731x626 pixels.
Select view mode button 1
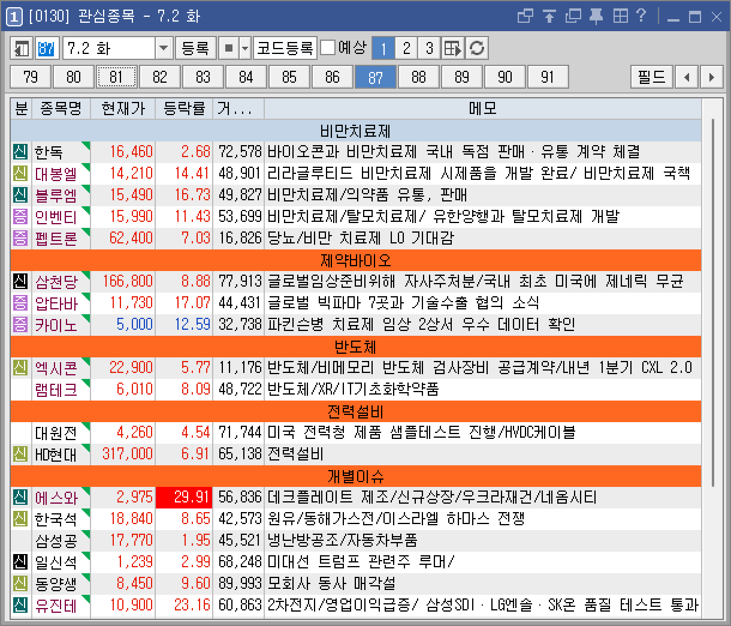click(383, 48)
